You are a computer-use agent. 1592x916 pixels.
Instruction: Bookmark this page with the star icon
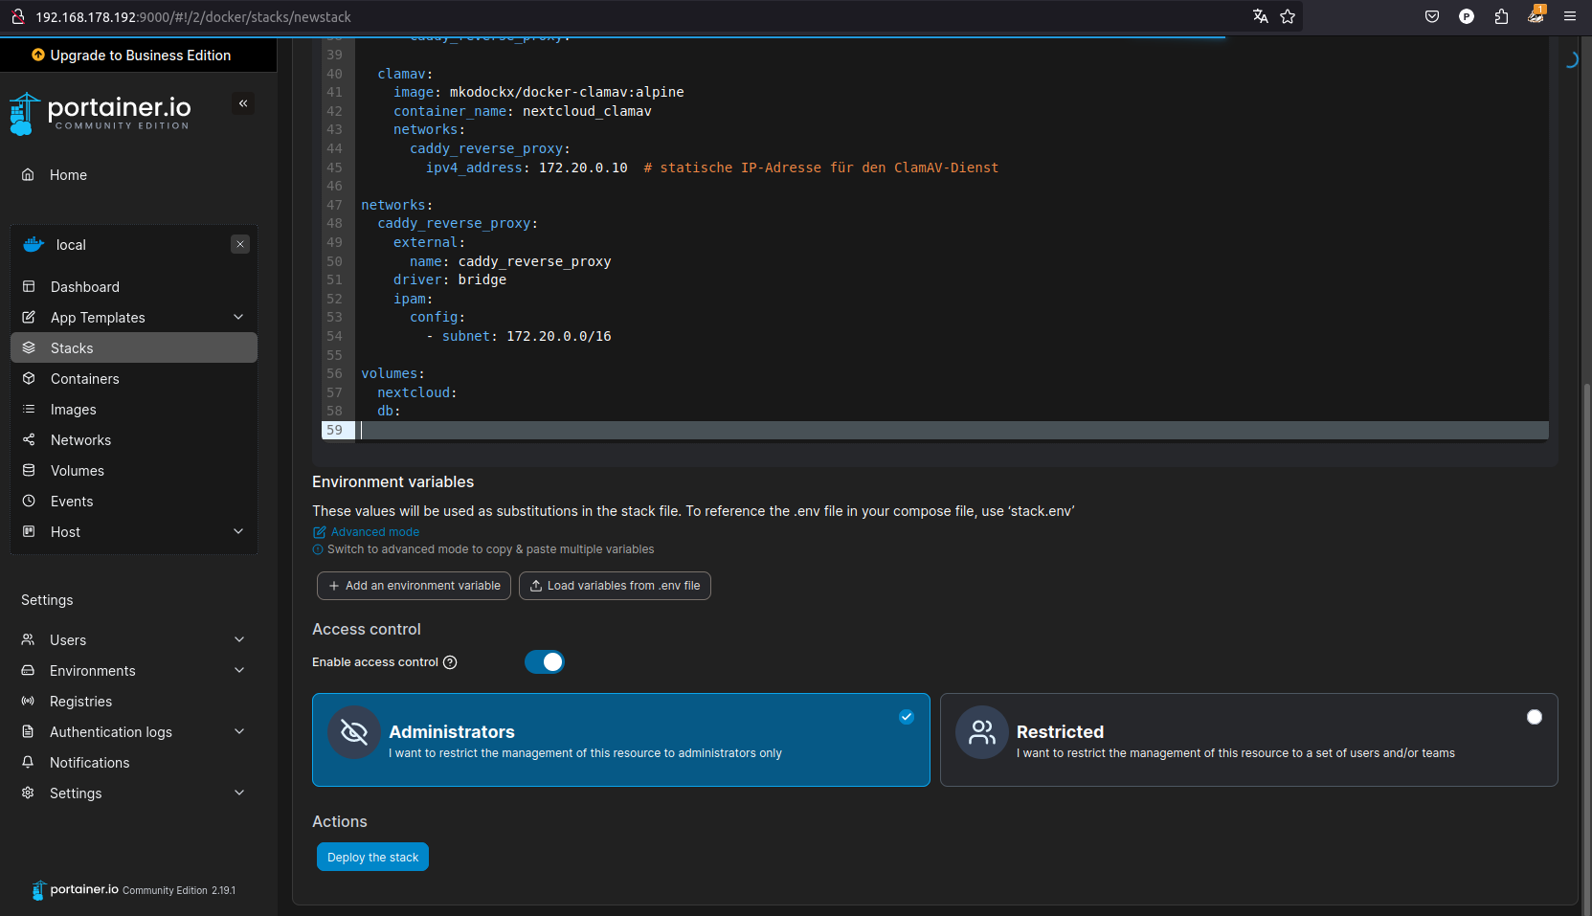(1288, 16)
